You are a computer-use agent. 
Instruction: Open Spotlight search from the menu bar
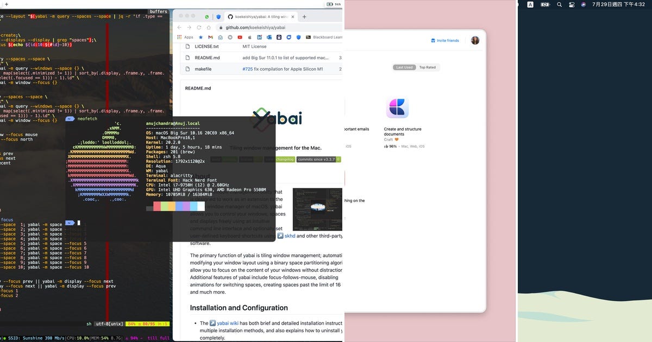(560, 5)
